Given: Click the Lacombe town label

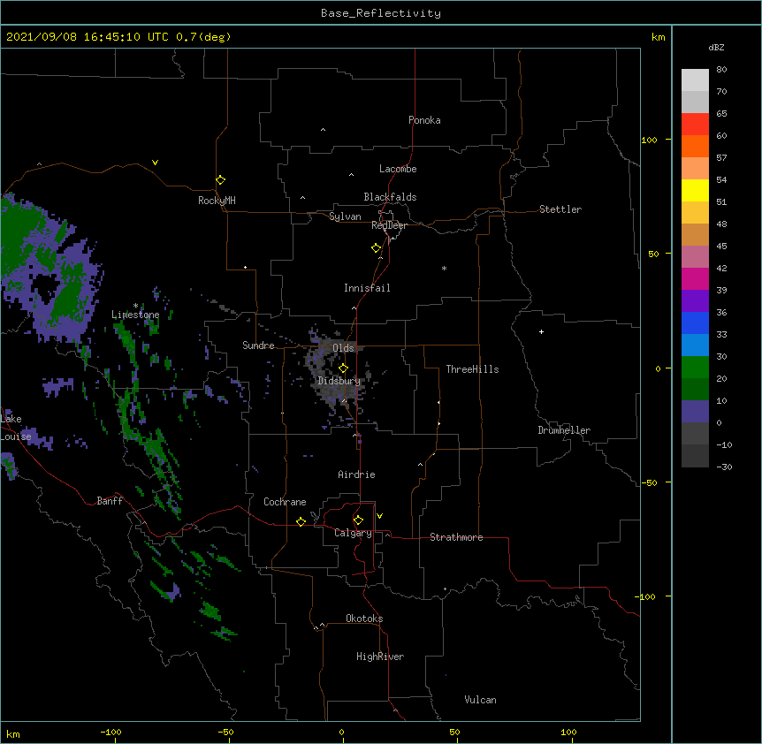Looking at the screenshot, I should [398, 169].
